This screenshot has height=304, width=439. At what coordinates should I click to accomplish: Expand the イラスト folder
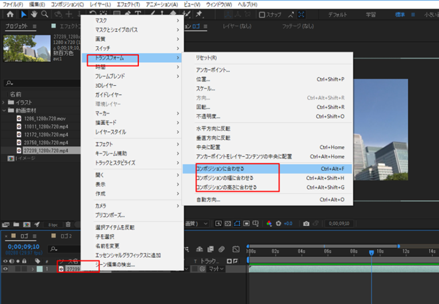4,102
